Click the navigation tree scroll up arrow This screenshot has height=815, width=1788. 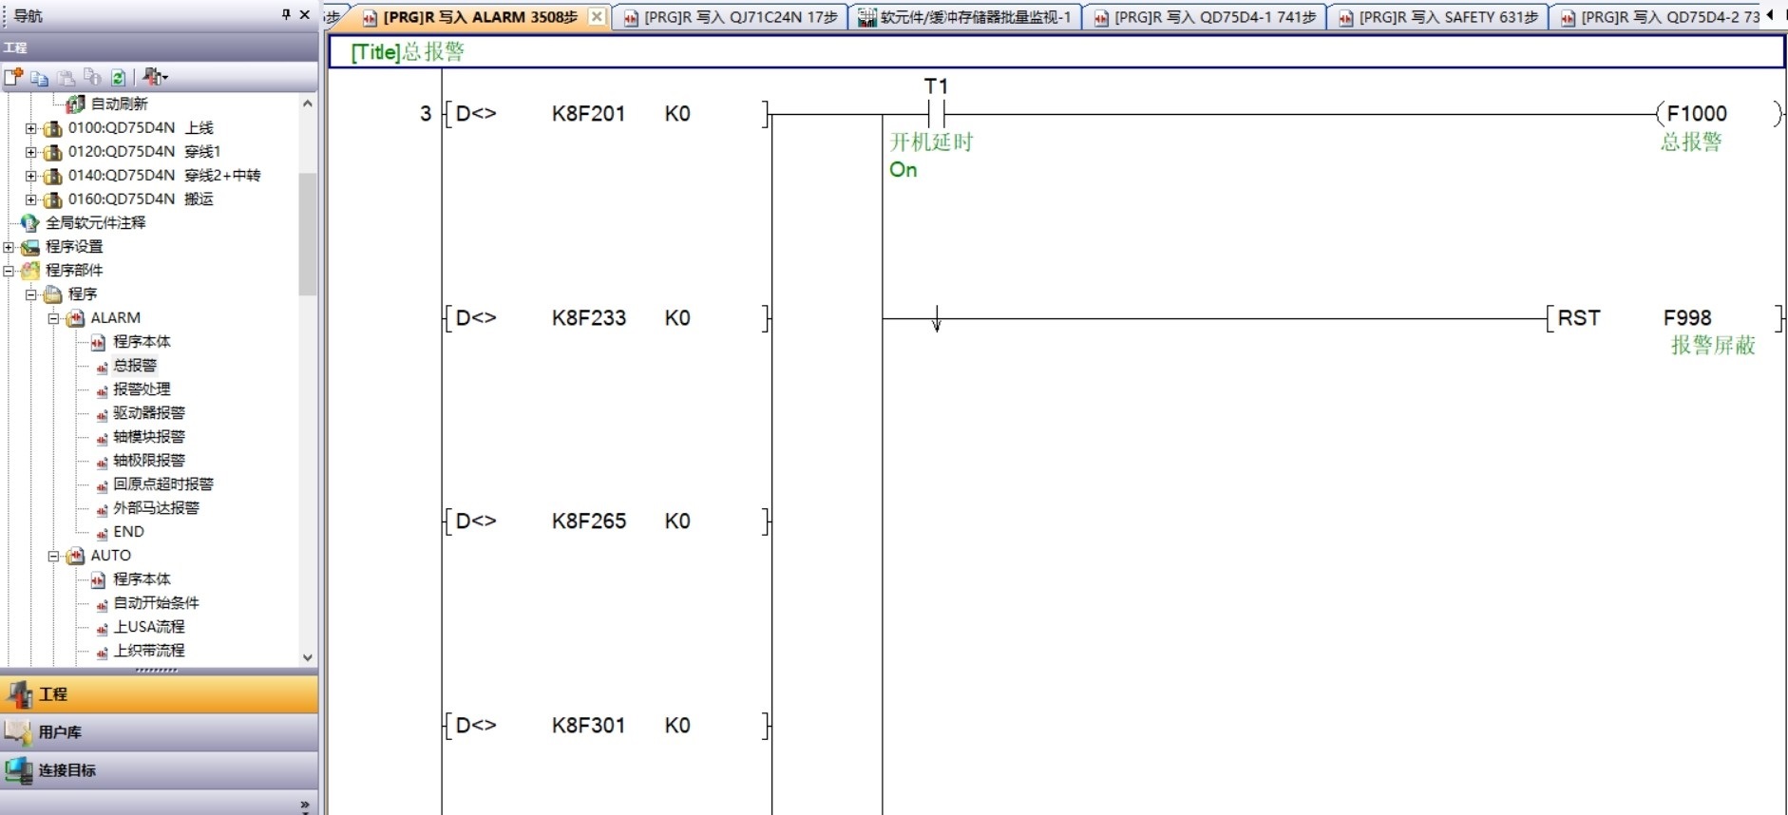coord(307,104)
